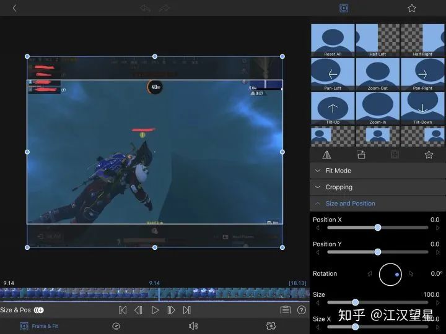The height and width of the screenshot is (334, 446).
Task: Click the bottom-center frame handle
Action: tap(155, 247)
